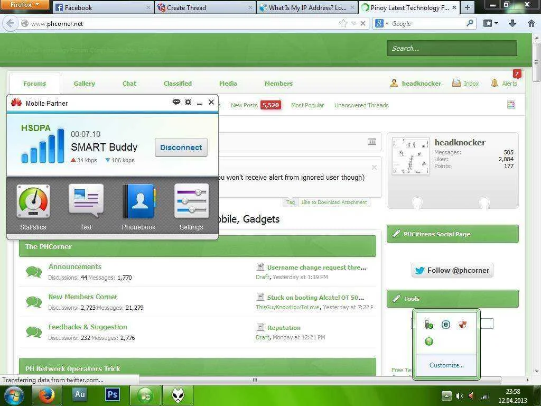Screen dimensions: 541x406
Task: Open Classified navigation tab
Action: pyautogui.click(x=178, y=83)
